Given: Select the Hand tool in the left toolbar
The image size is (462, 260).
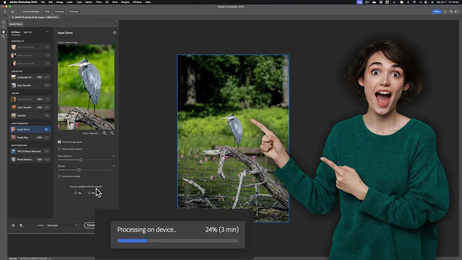Looking at the screenshot, I should pyautogui.click(x=3, y=31).
